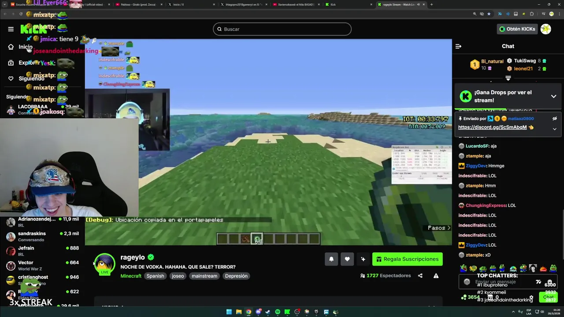564x317 pixels.
Task: Open chat settings gear icon
Action: click(531, 297)
